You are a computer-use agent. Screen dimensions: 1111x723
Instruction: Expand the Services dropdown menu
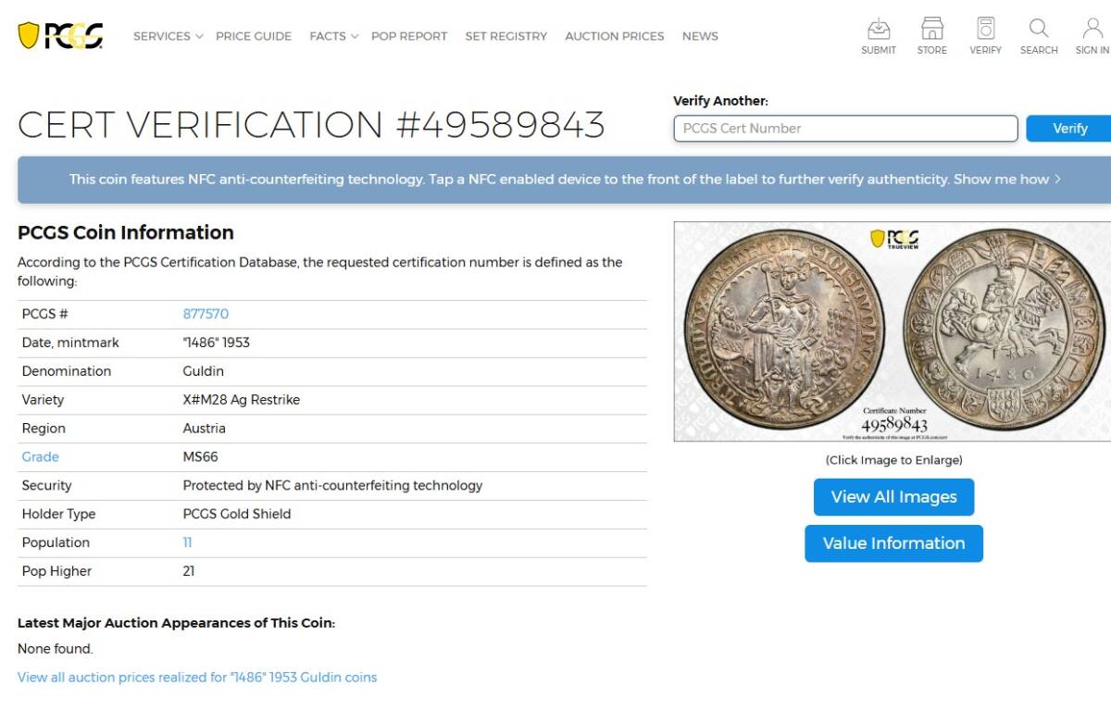[168, 36]
